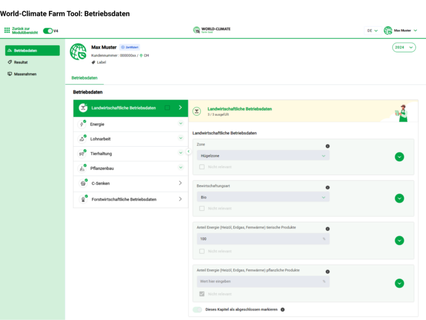426x320 pixels.
Task: Toggle the V4 version switch
Action: (x=48, y=31)
